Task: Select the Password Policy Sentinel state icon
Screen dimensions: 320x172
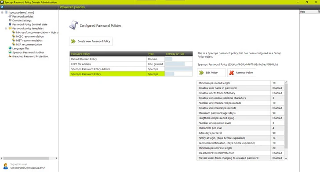Action: (x=10, y=24)
